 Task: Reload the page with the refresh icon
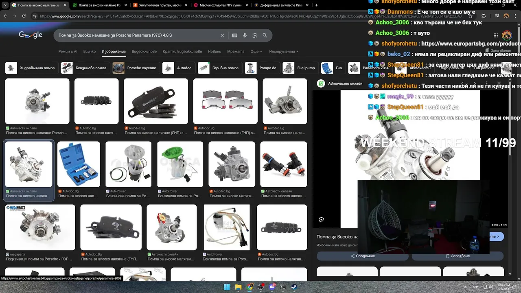pos(24,16)
